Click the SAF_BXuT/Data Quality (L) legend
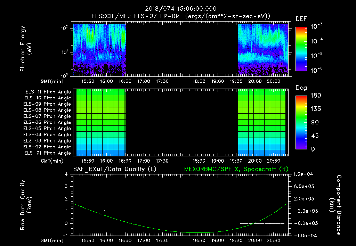 [115, 169]
